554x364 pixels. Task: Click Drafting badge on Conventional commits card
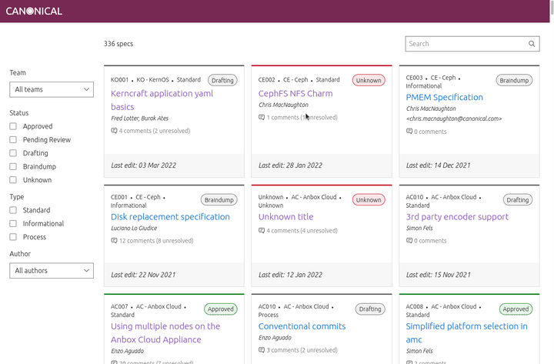coord(370,309)
